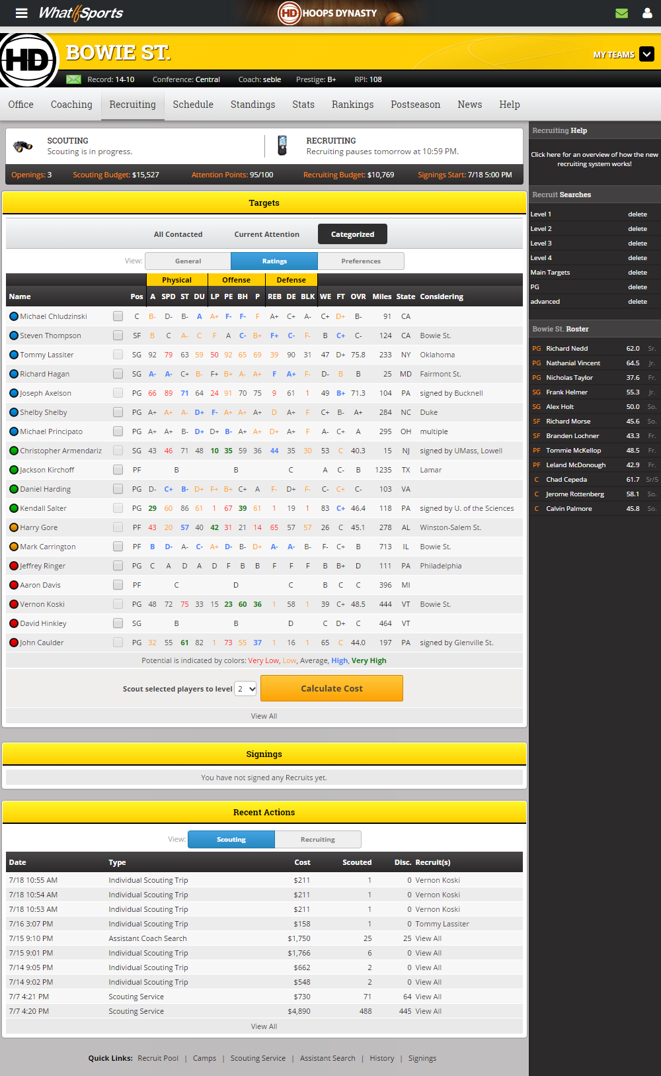The height and width of the screenshot is (1076, 661).
Task: Click the Hoops Dynasty HD logo
Action: (289, 13)
